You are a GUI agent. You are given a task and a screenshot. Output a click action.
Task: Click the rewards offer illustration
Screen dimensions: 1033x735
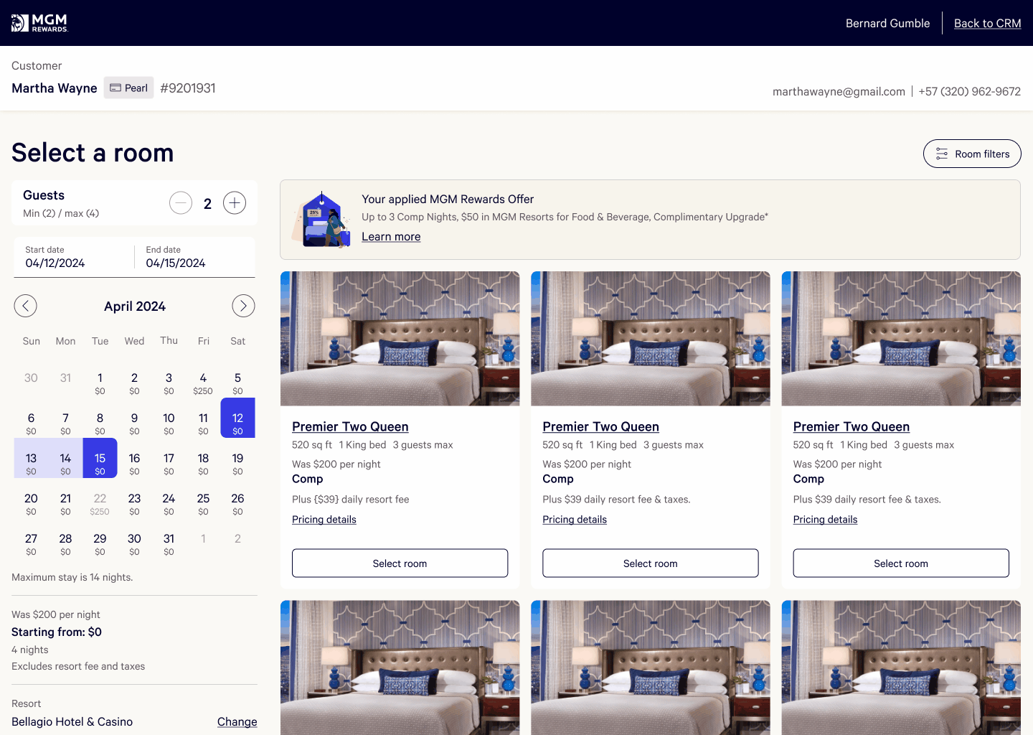click(x=321, y=220)
